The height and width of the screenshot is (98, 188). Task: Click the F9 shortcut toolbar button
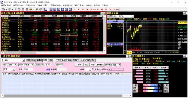click(x=106, y=9)
